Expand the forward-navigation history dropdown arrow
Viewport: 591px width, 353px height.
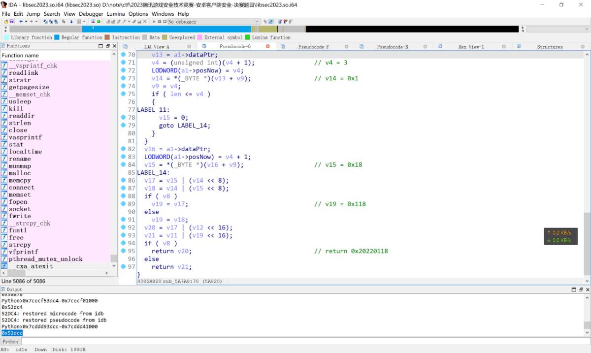[x=37, y=22]
